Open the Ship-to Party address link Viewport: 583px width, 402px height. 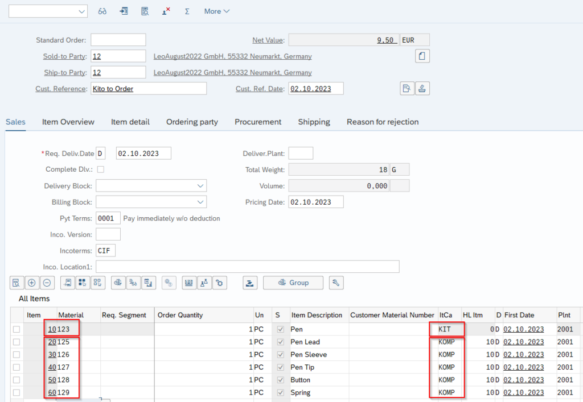pos(233,73)
